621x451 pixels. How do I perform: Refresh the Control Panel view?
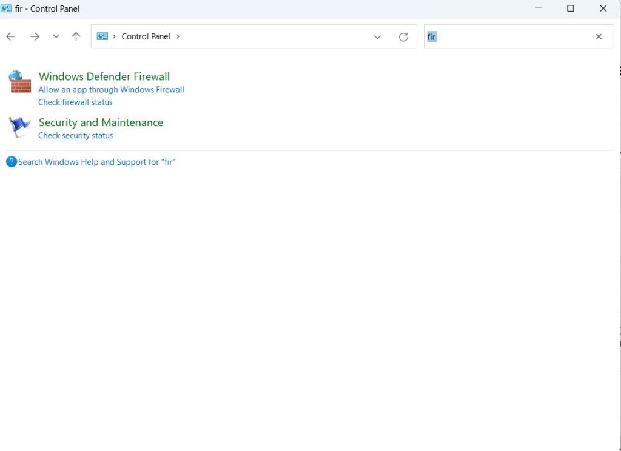click(403, 37)
